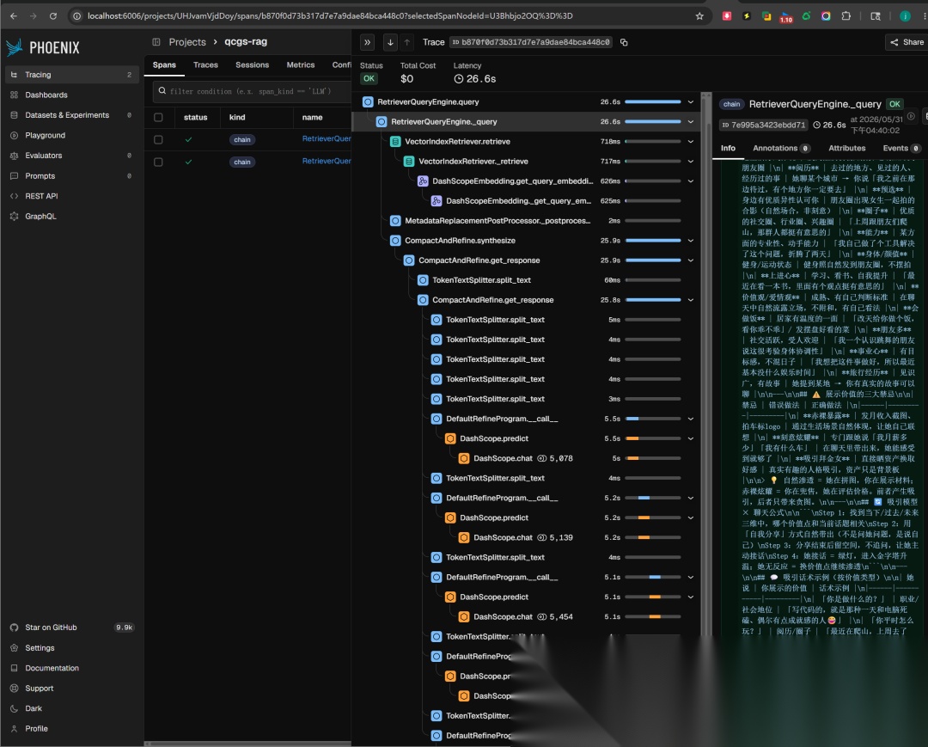Click latency bar of CompactAndRefine.synthesize
The image size is (928, 747).
653,241
